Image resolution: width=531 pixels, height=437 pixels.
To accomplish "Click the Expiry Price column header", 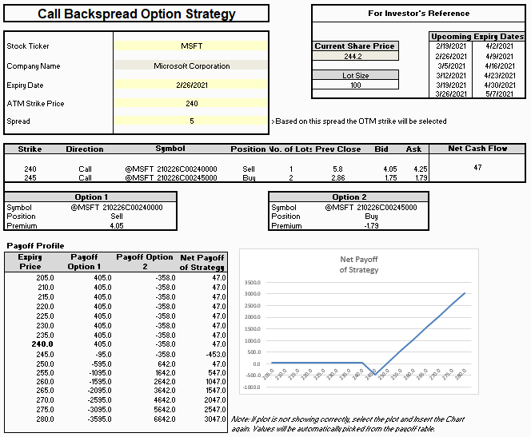I will (x=30, y=262).
